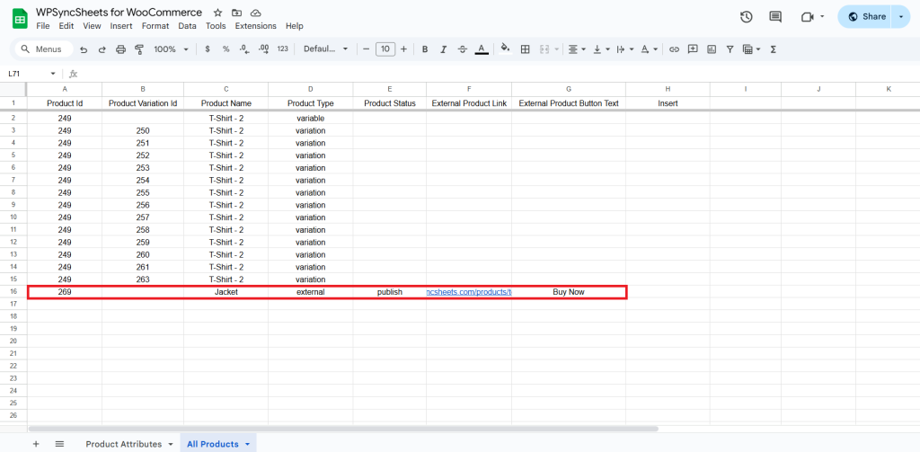Grab the horizontal scrollbar

point(343,430)
